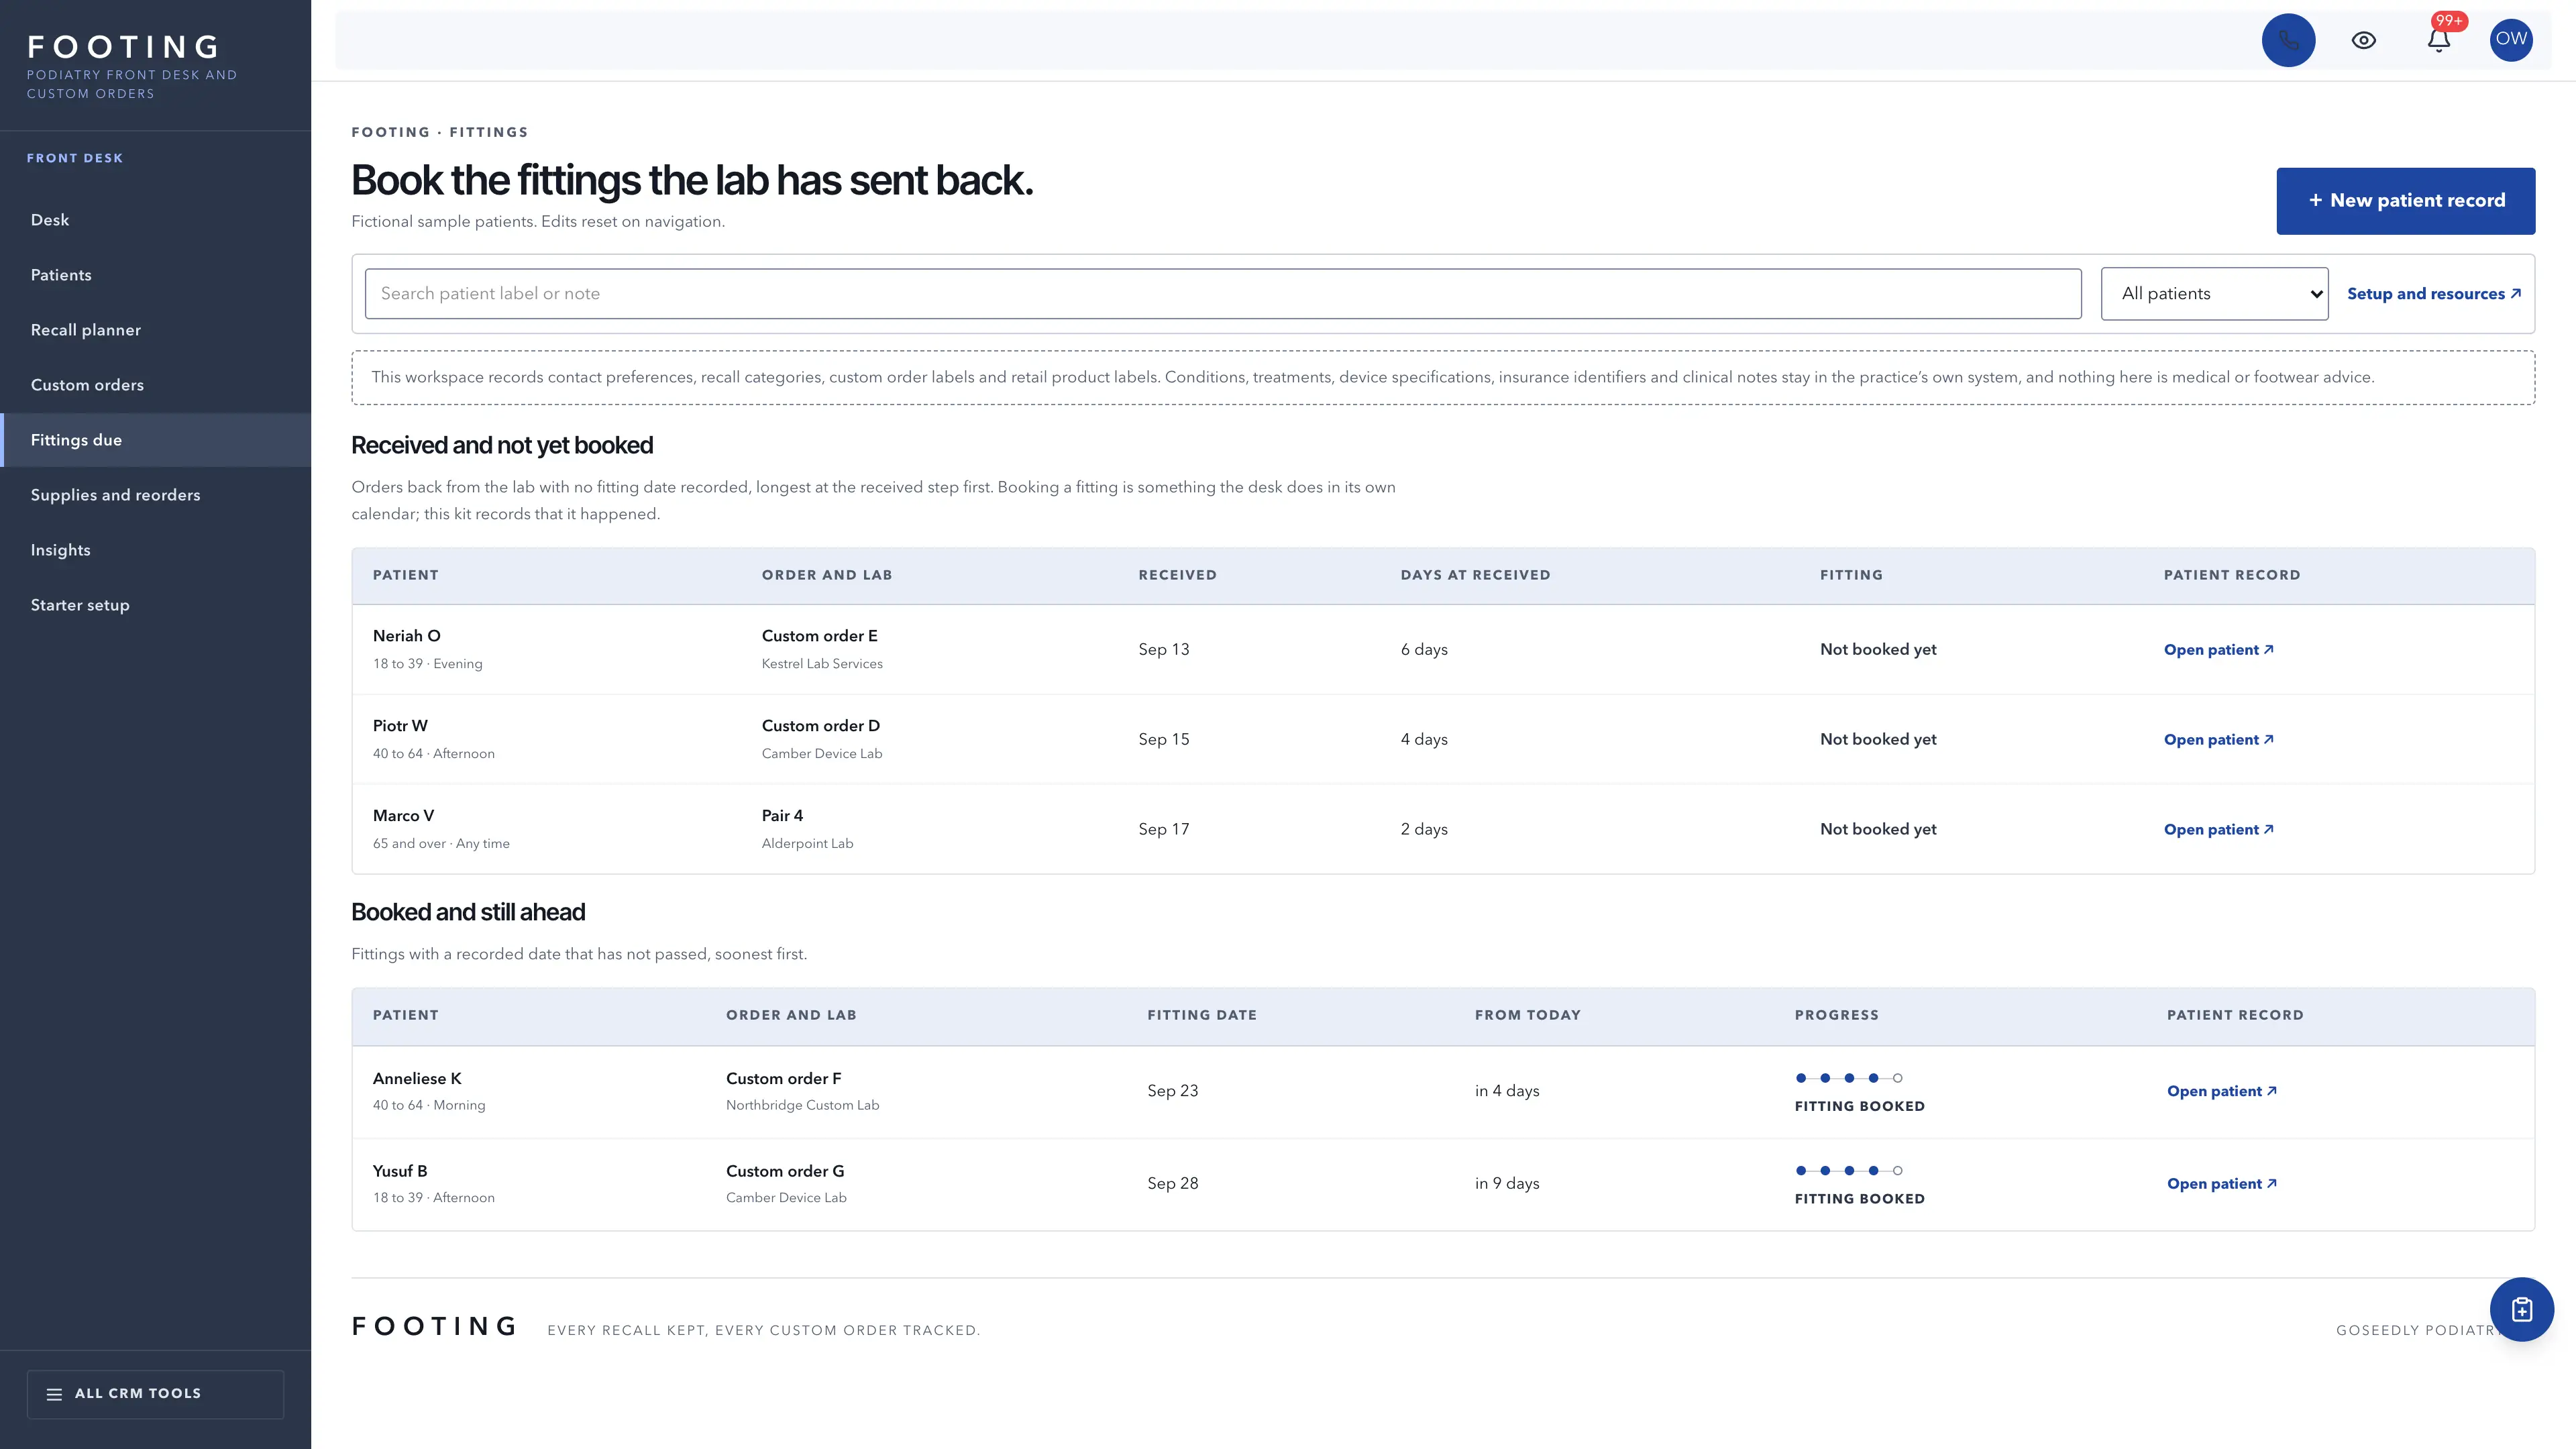Screen dimensions: 2576x1449
Task: Open Starter setup in sidebar
Action: [x=156, y=605]
